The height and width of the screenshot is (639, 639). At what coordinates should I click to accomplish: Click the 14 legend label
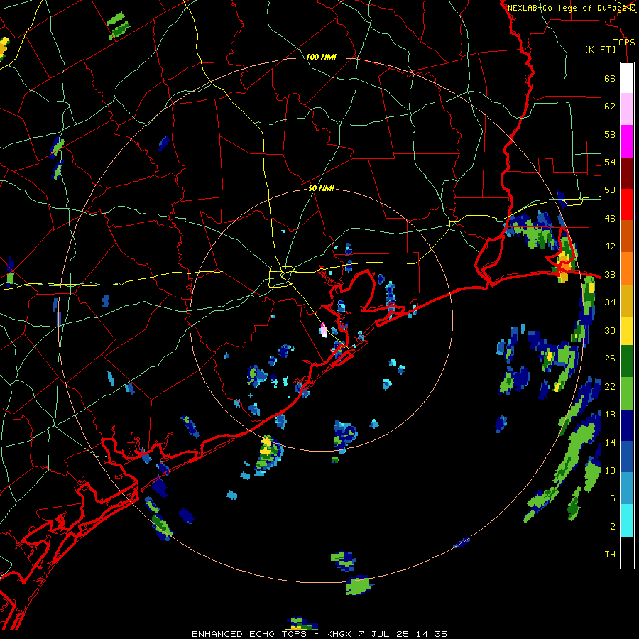tap(610, 442)
